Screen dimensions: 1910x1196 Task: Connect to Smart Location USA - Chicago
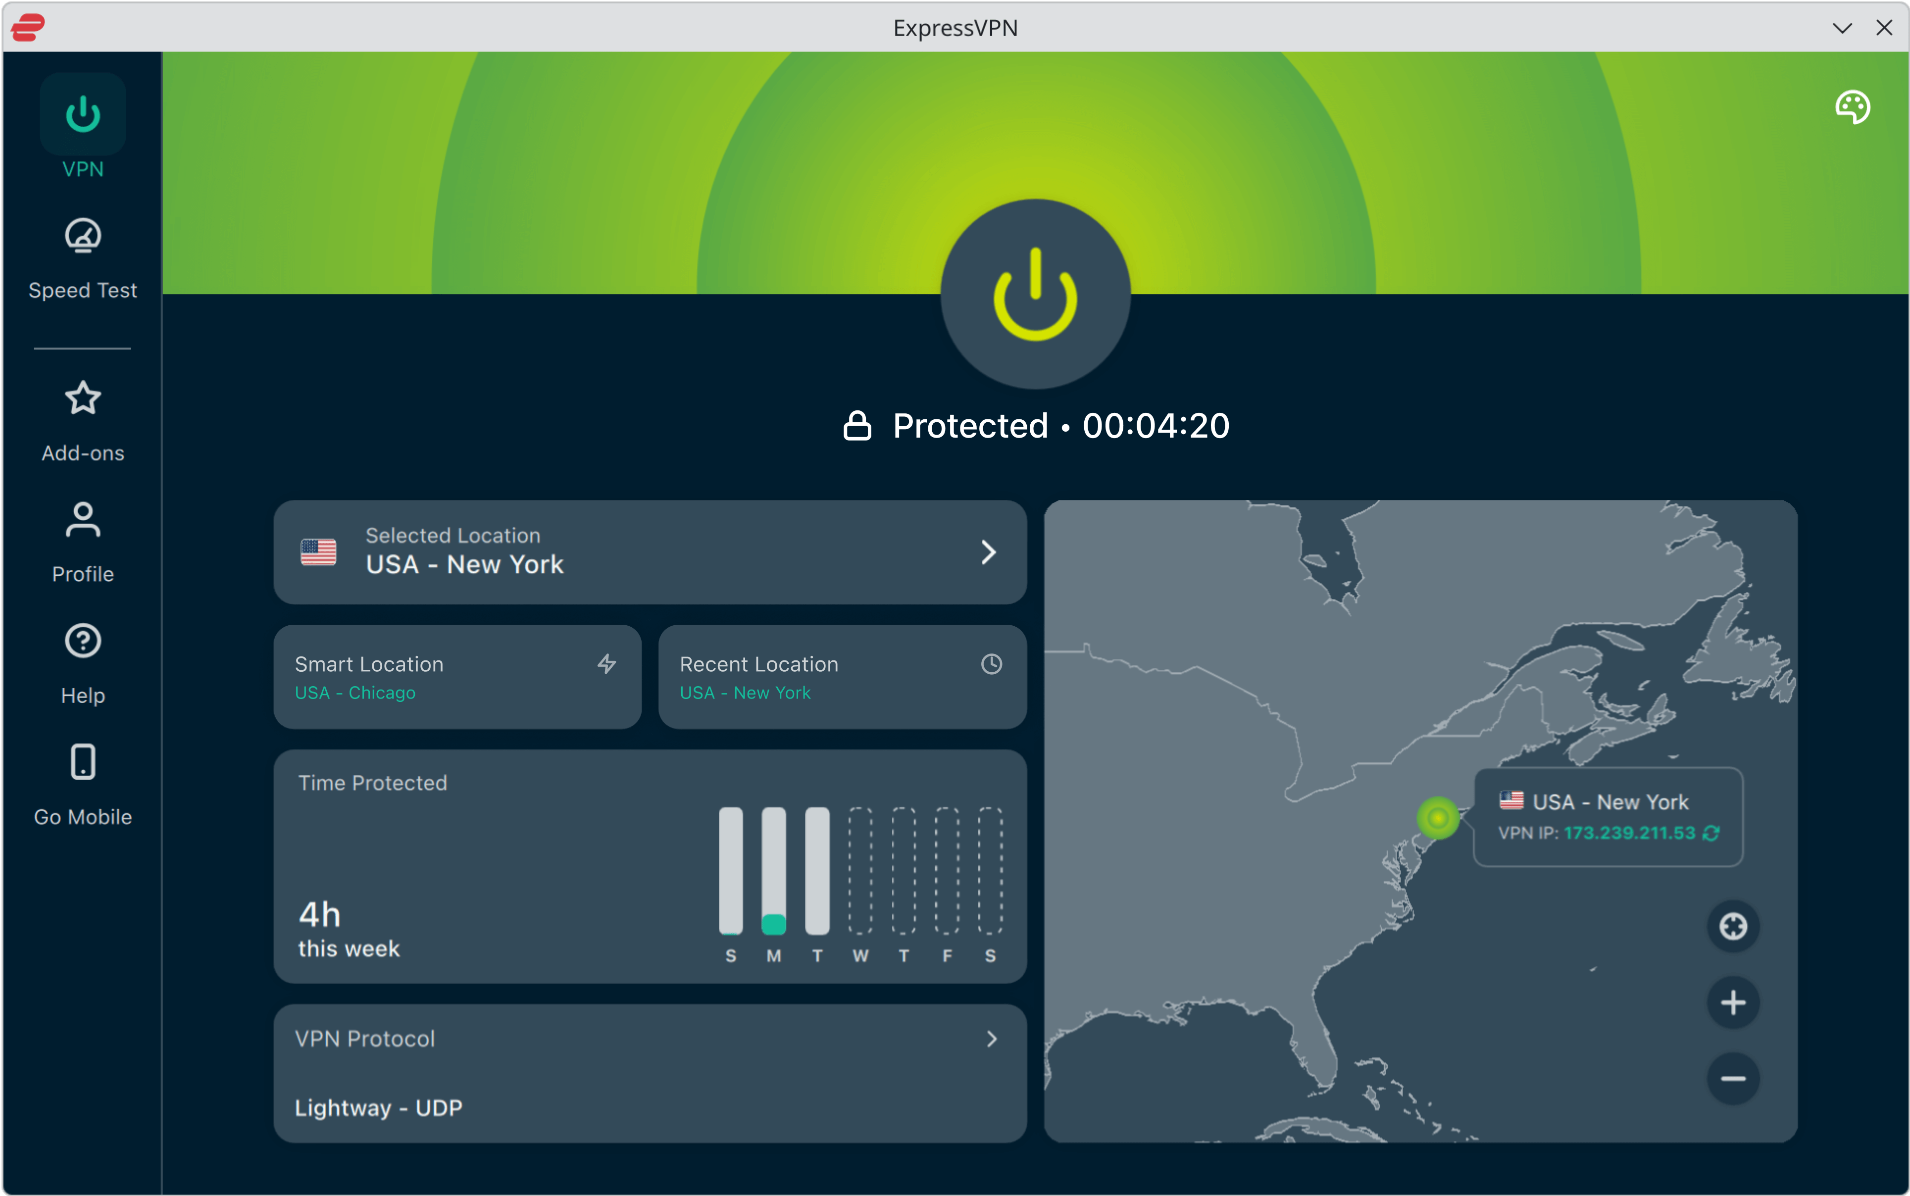click(457, 677)
